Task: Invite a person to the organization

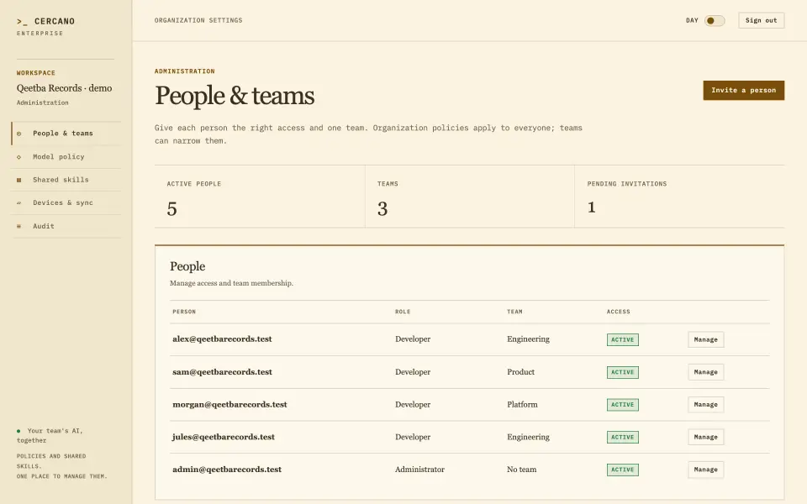Action: click(744, 90)
